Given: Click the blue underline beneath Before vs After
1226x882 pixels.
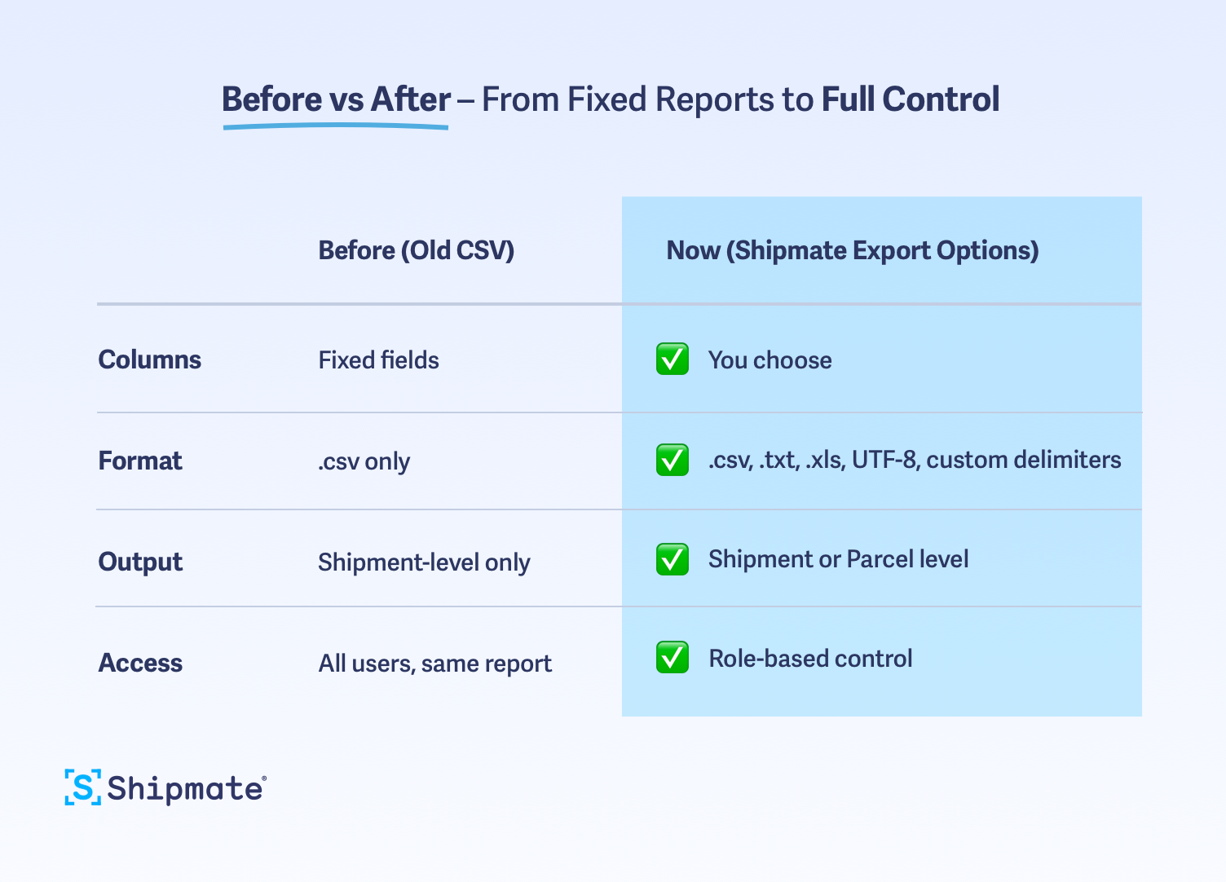Looking at the screenshot, I should coord(335,126).
